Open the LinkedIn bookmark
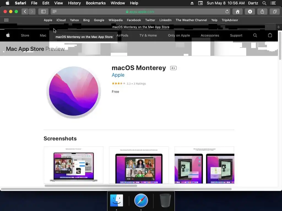Image resolution: width=282 pixels, height=211 pixels. point(165,20)
